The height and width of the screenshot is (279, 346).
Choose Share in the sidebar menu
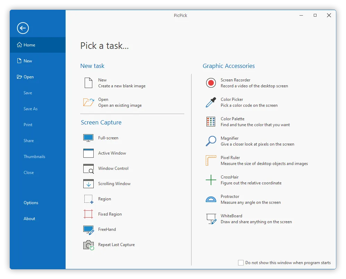(x=37, y=141)
